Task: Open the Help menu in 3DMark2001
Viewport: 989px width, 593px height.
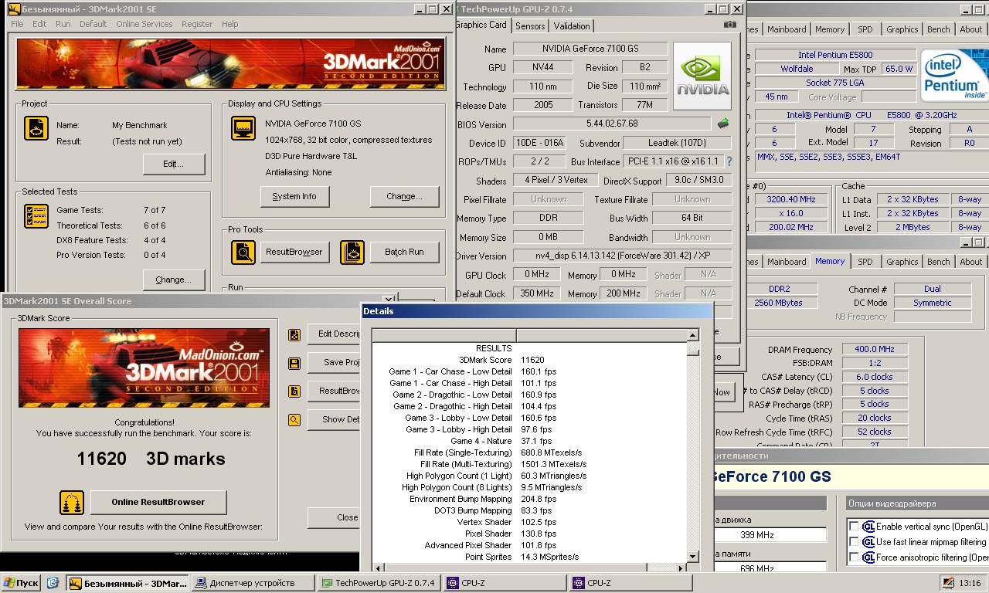Action: (x=230, y=24)
